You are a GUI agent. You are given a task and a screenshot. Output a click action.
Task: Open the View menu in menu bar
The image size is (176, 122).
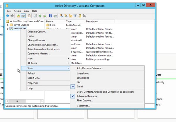(26, 11)
